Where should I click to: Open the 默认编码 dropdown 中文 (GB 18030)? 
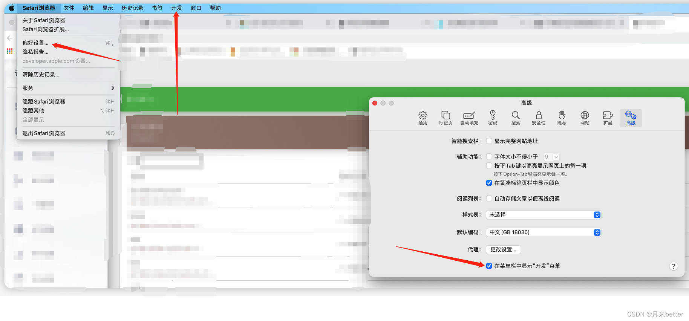(543, 232)
